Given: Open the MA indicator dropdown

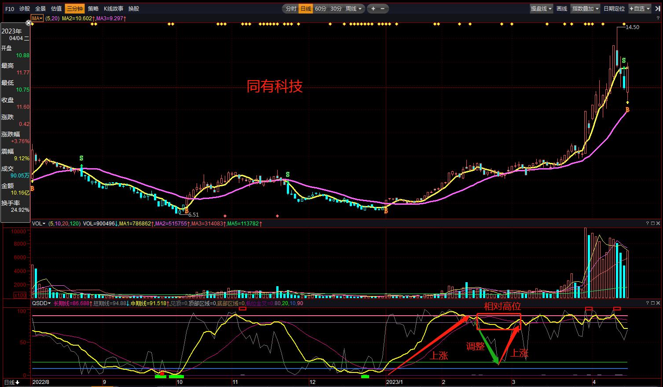Looking at the screenshot, I should click(x=37, y=18).
